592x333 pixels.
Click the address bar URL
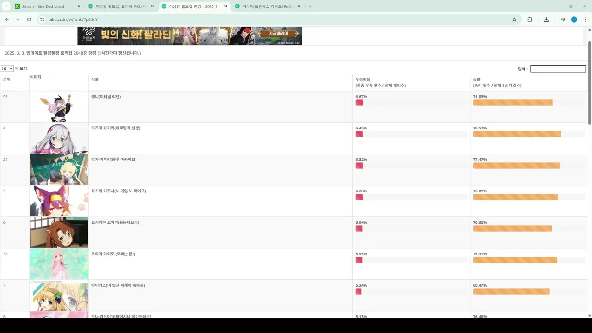(x=73, y=19)
